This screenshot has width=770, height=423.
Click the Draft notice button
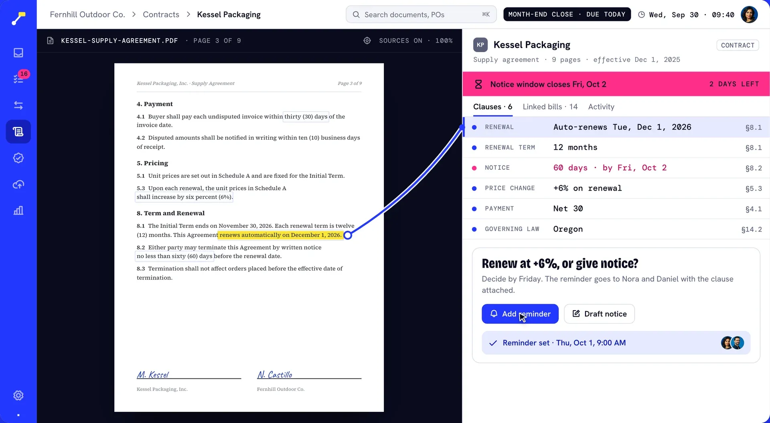tap(599, 314)
